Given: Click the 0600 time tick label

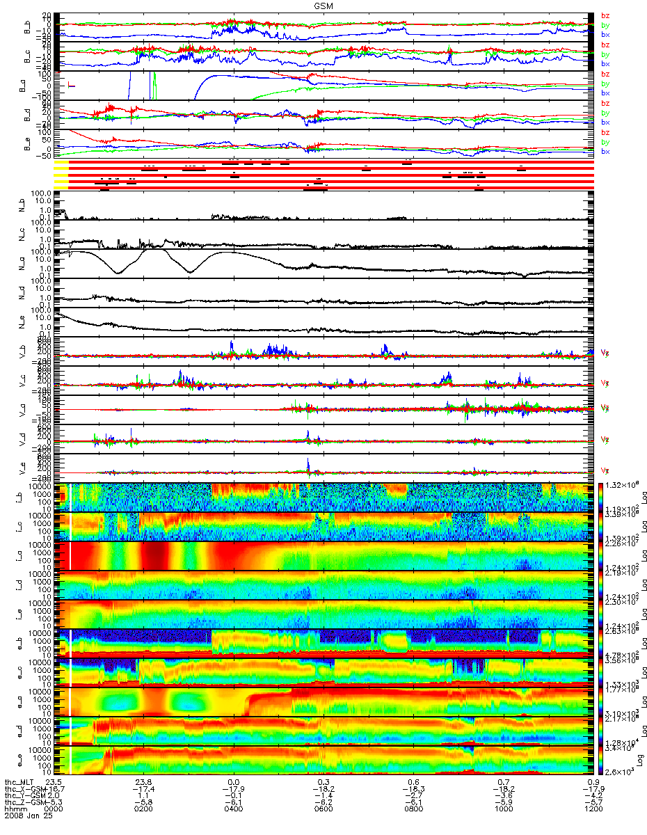Looking at the screenshot, I should [323, 809].
